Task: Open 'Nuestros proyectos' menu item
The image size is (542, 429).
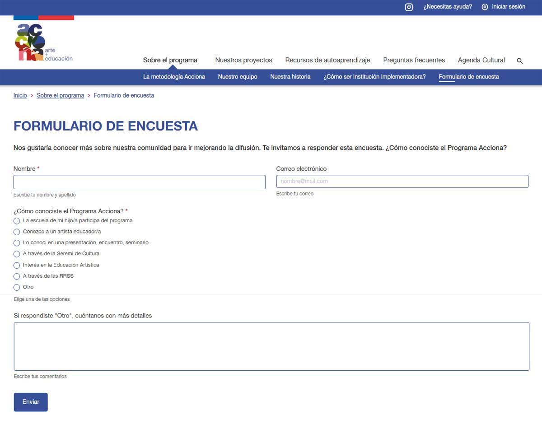Action: pyautogui.click(x=244, y=60)
